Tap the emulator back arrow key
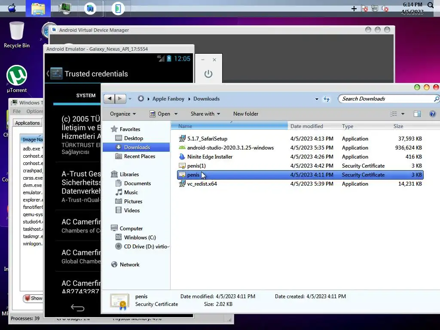This screenshot has width=440, height=330. point(77,308)
